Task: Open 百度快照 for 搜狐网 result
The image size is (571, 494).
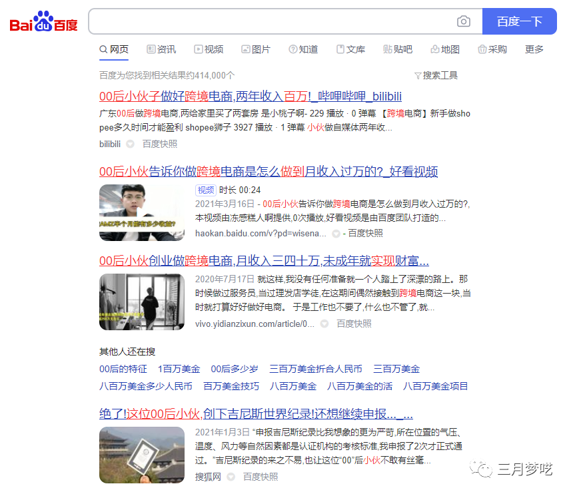Action: (261, 477)
